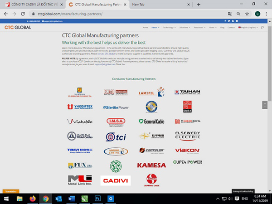Expand the News menu dropdown
The image size is (272, 204).
[213, 27]
